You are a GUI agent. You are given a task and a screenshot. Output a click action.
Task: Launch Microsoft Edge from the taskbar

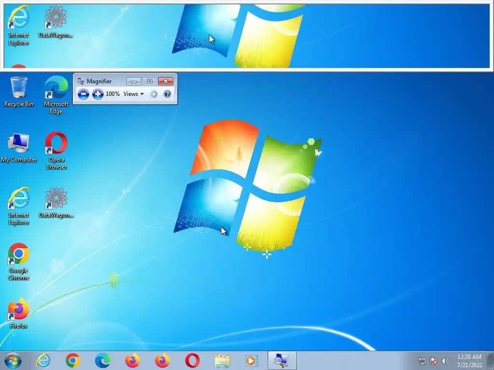coord(103,360)
